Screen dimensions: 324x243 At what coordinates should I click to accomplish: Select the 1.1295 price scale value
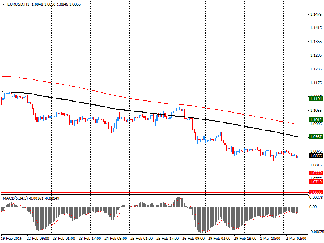coord(316,55)
